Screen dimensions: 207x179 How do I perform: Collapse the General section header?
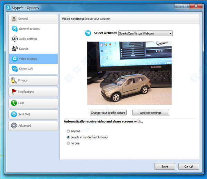[33, 19]
